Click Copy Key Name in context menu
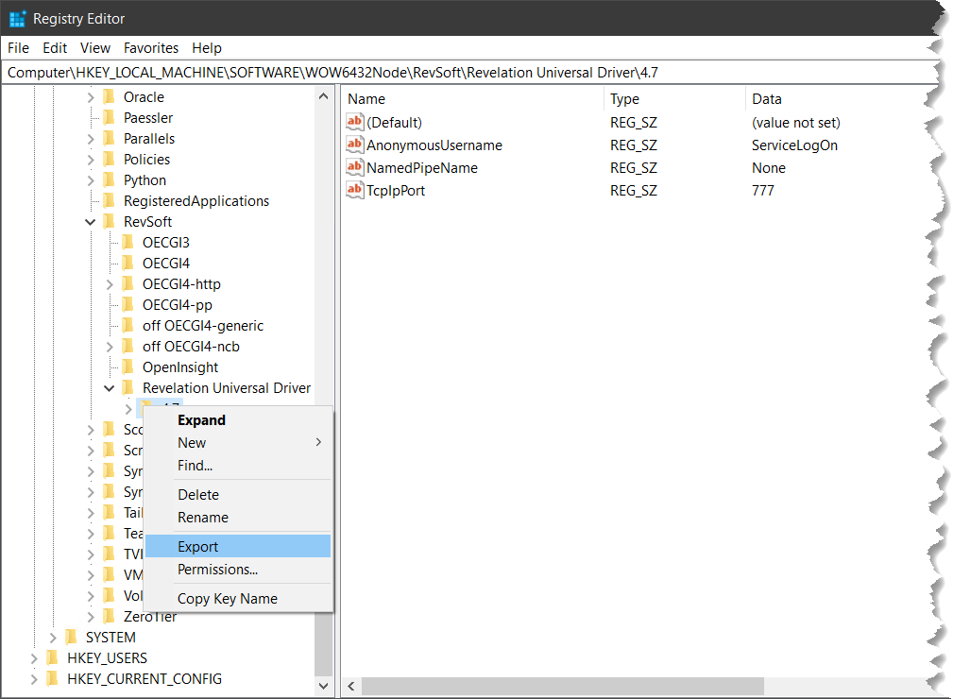This screenshot has height=699, width=953. coord(228,599)
